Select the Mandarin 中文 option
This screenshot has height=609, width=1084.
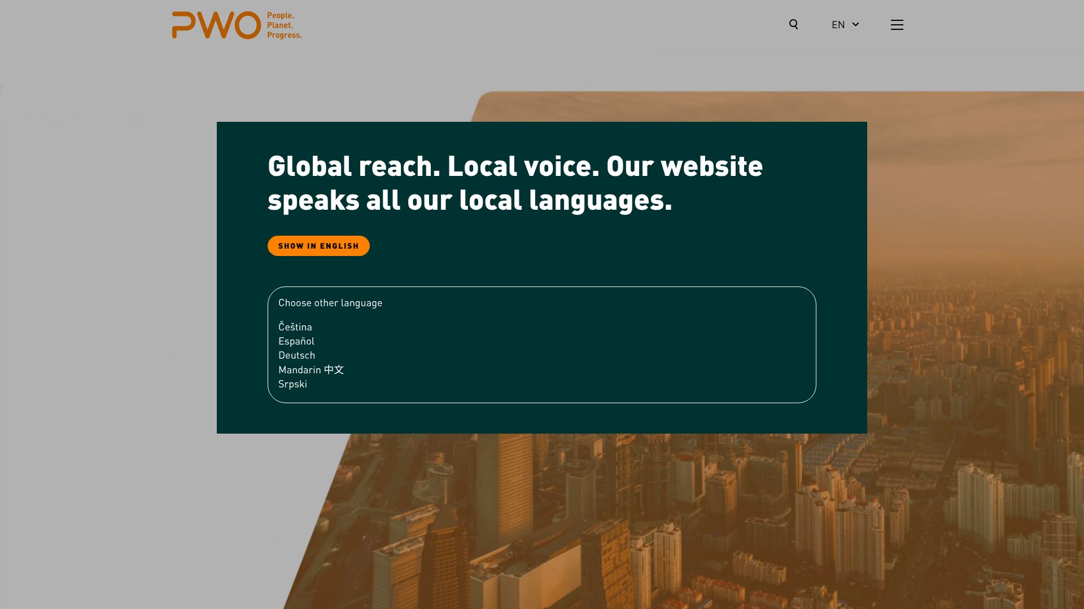tap(311, 370)
